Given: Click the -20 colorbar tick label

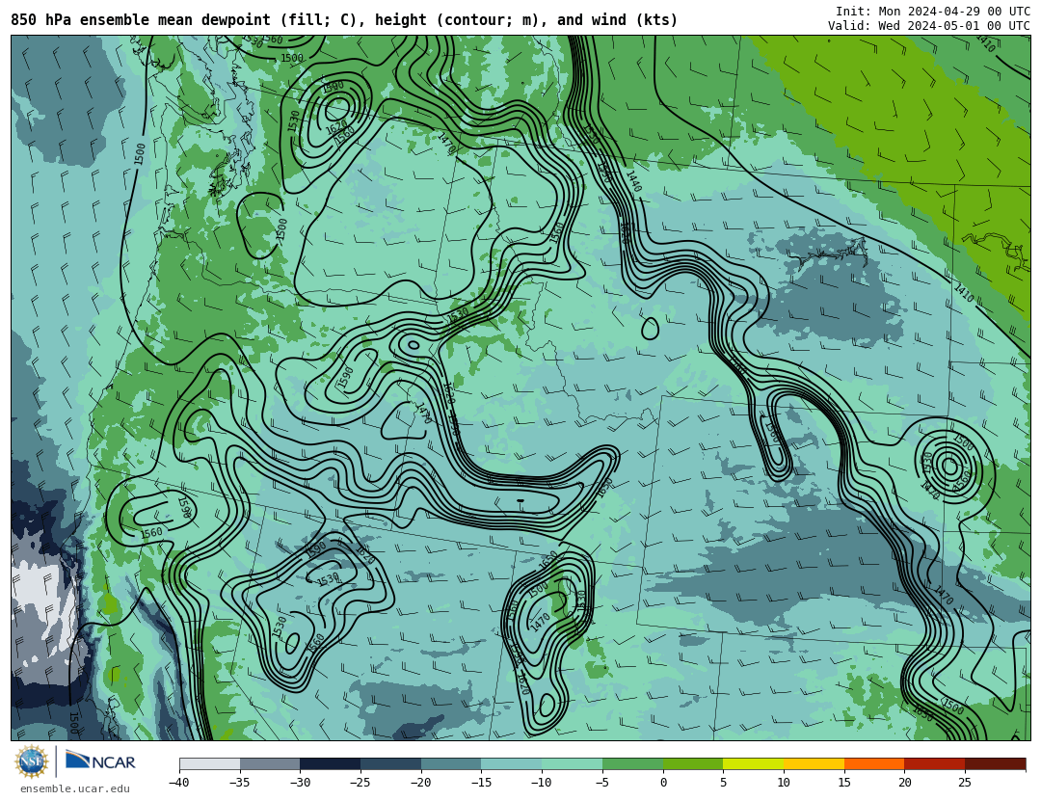Looking at the screenshot, I should click(x=421, y=783).
